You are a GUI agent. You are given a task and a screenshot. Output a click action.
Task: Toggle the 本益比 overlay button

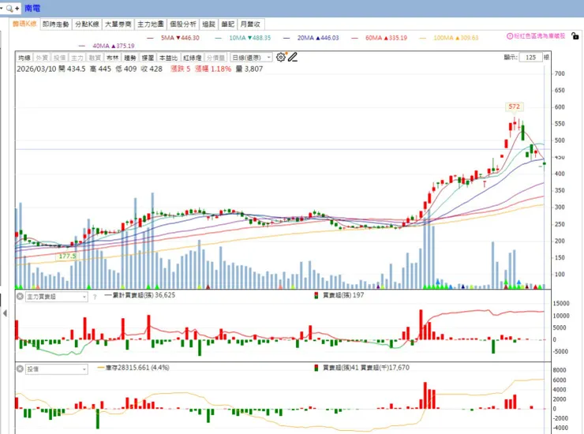169,58
